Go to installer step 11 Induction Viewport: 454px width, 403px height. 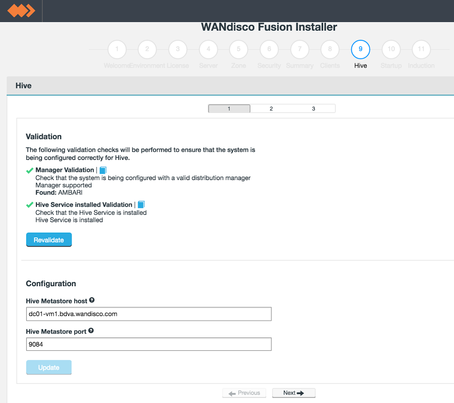[422, 49]
